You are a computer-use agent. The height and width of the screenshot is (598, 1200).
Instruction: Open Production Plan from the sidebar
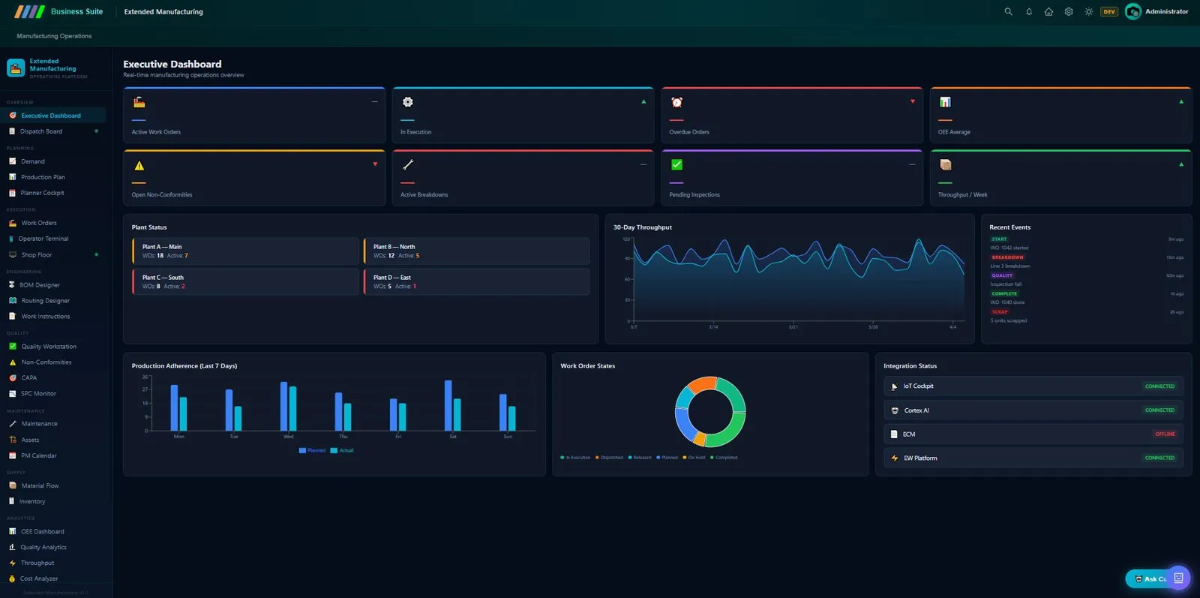(52, 177)
